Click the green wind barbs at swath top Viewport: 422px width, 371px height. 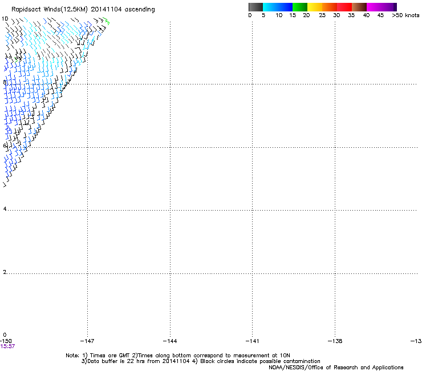[106, 21]
